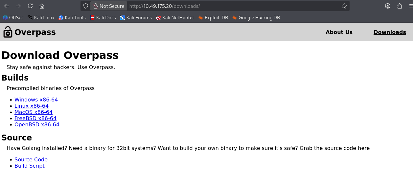The width and height of the screenshot is (413, 184).
Task: Reload the current page
Action: click(30, 6)
